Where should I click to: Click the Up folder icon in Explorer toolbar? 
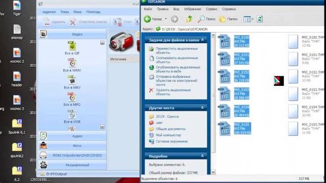189,19
